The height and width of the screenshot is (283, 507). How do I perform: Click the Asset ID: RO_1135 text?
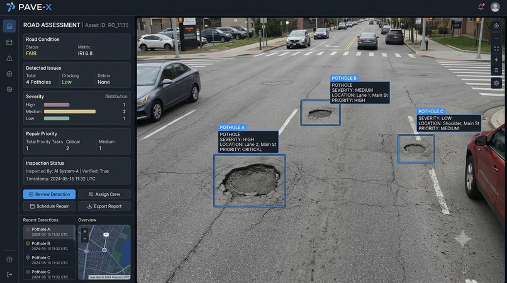(107, 25)
